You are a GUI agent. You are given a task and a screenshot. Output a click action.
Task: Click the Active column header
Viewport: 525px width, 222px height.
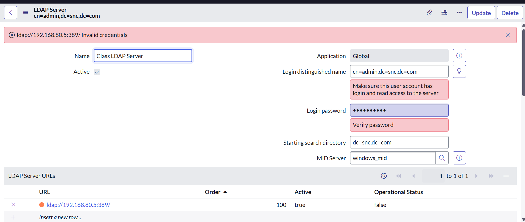coord(303,192)
